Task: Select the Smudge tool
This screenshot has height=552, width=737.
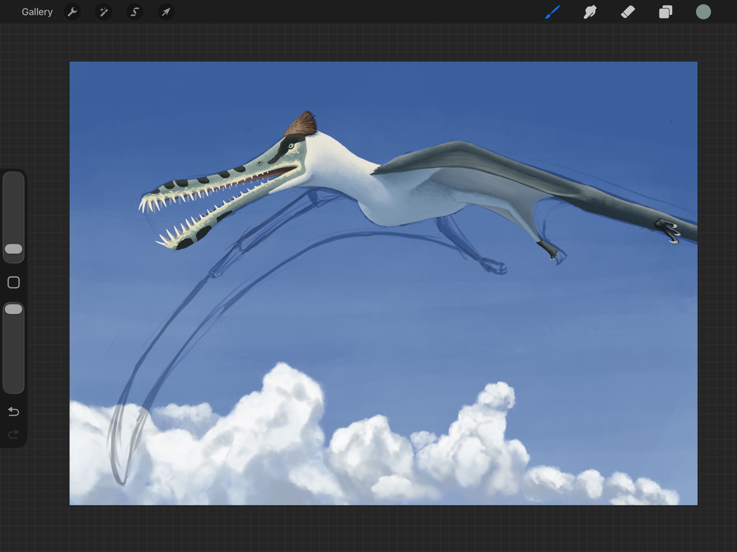Action: (x=590, y=12)
